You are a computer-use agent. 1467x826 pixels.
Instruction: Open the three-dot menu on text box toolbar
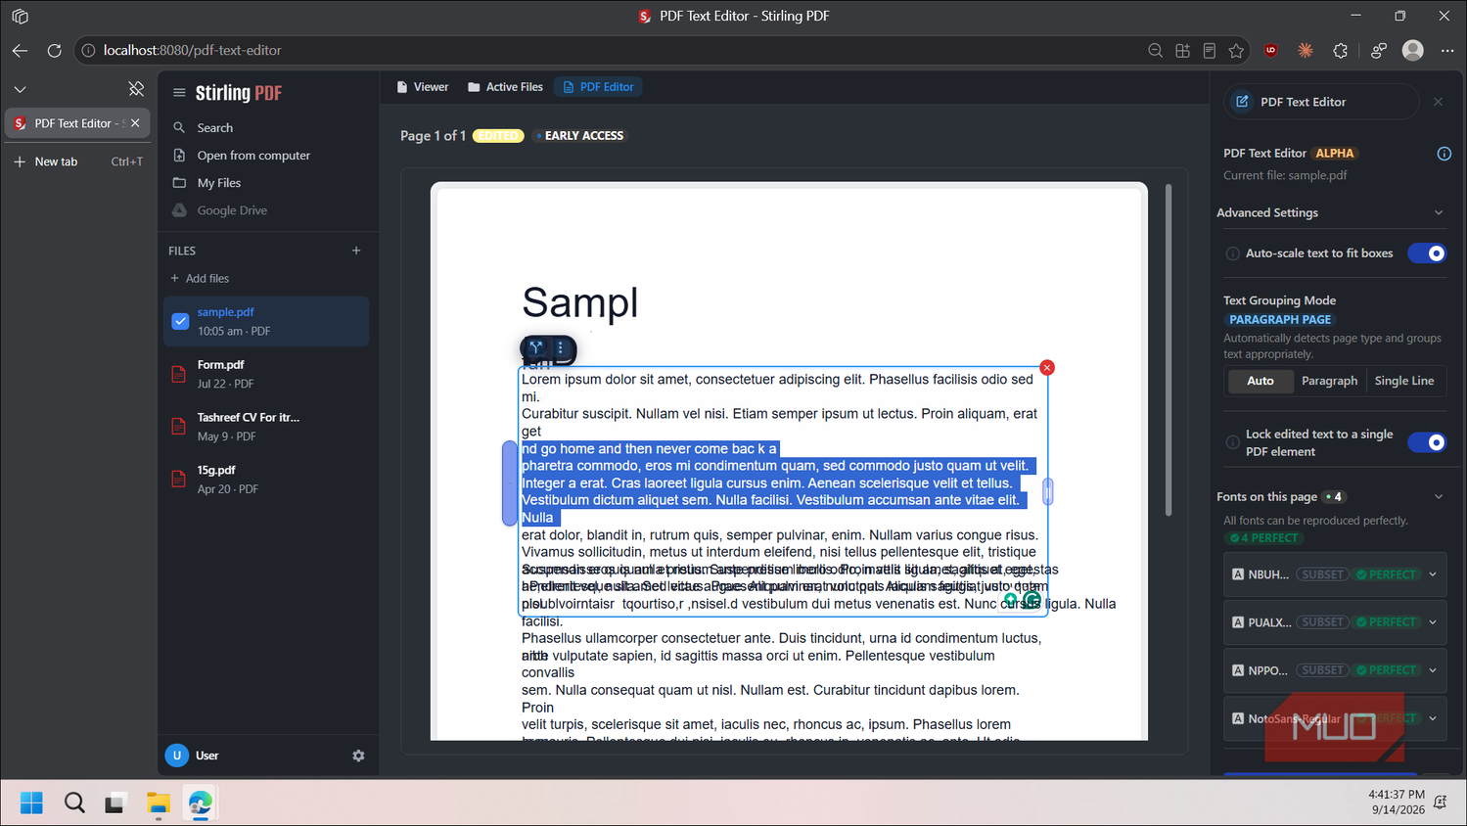point(561,347)
